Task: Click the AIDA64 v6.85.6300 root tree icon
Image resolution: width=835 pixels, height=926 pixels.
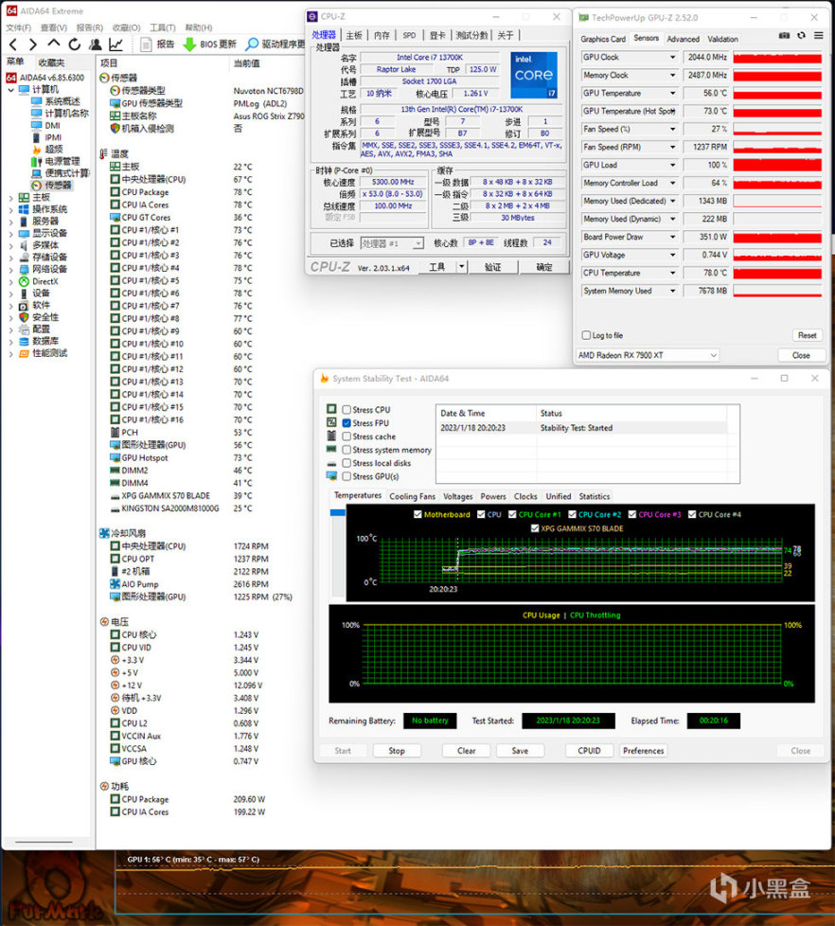Action: tap(11, 78)
